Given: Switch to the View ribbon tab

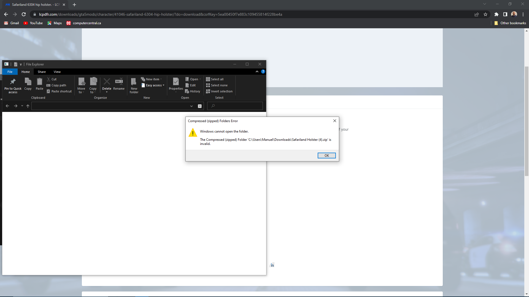Looking at the screenshot, I should click(57, 72).
